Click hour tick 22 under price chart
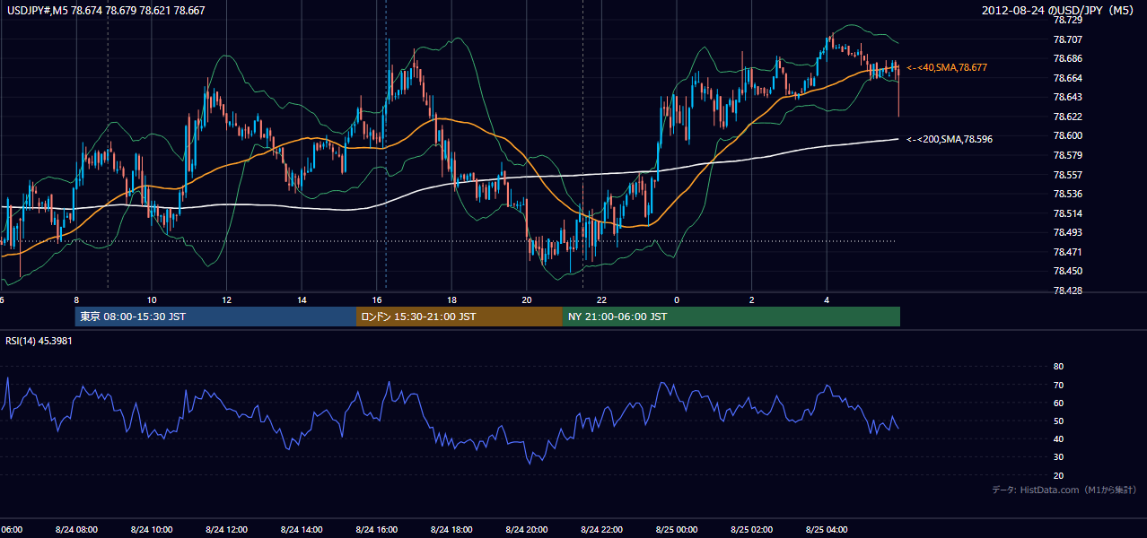The height and width of the screenshot is (538, 1147). tap(601, 299)
